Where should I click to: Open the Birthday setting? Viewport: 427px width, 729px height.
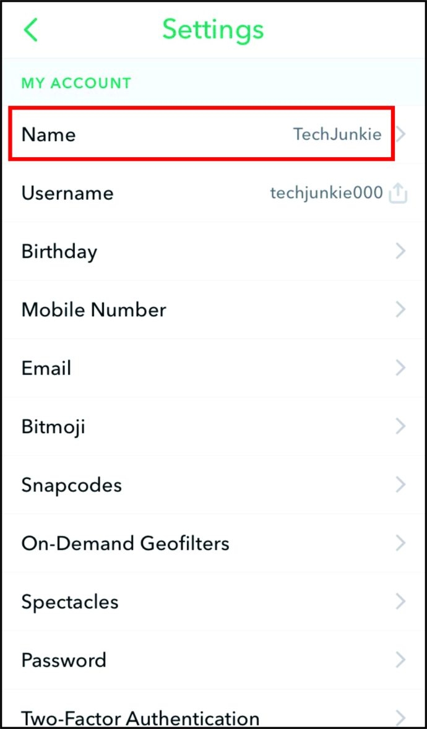click(59, 251)
